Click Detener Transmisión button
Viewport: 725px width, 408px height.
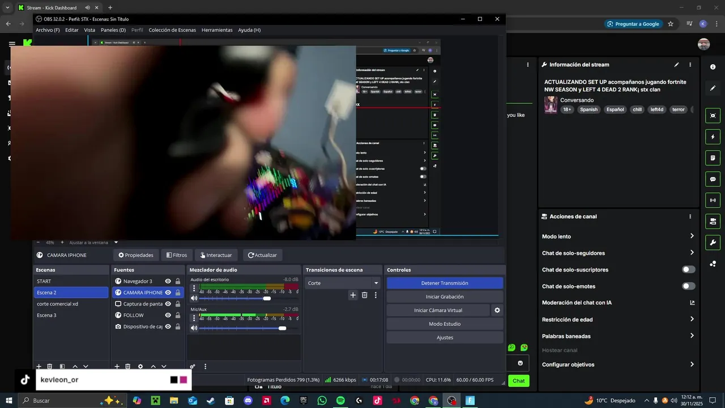pyautogui.click(x=445, y=283)
